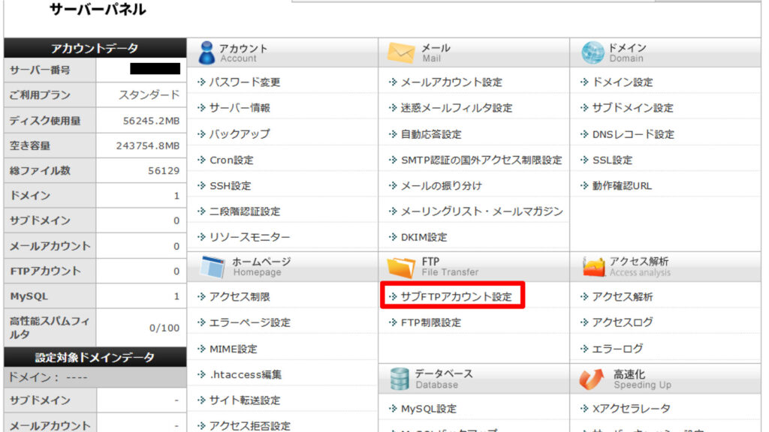Image resolution: width=769 pixels, height=432 pixels.
Task: Click the 243754.8MB free space value
Action: (x=148, y=145)
